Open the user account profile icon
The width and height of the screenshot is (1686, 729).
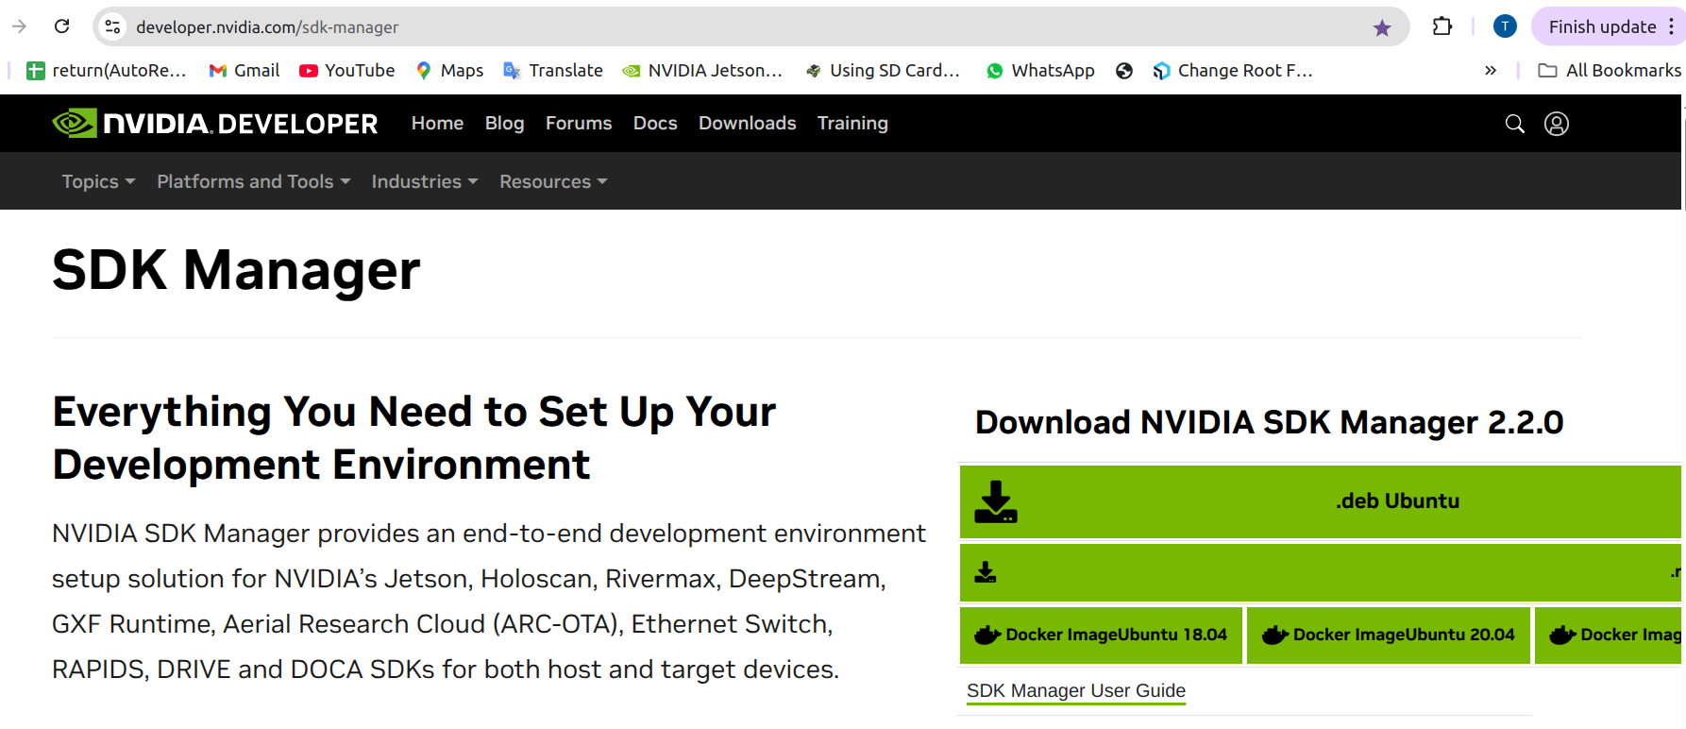coord(1556,124)
